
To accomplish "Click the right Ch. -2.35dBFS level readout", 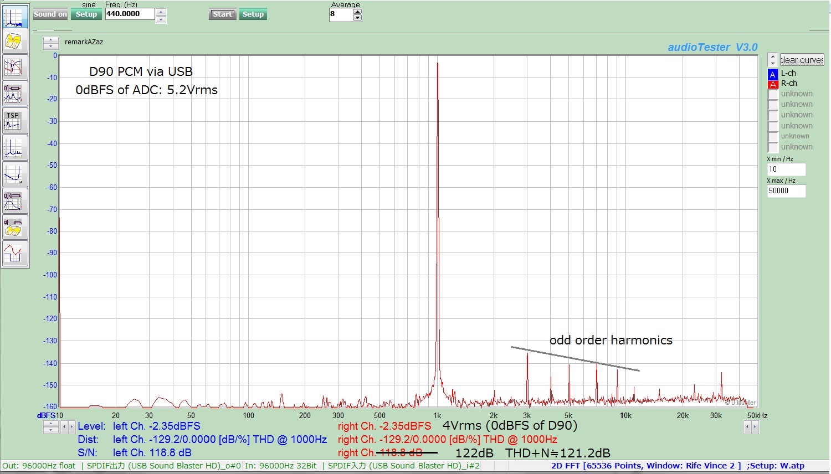I will pyautogui.click(x=384, y=426).
